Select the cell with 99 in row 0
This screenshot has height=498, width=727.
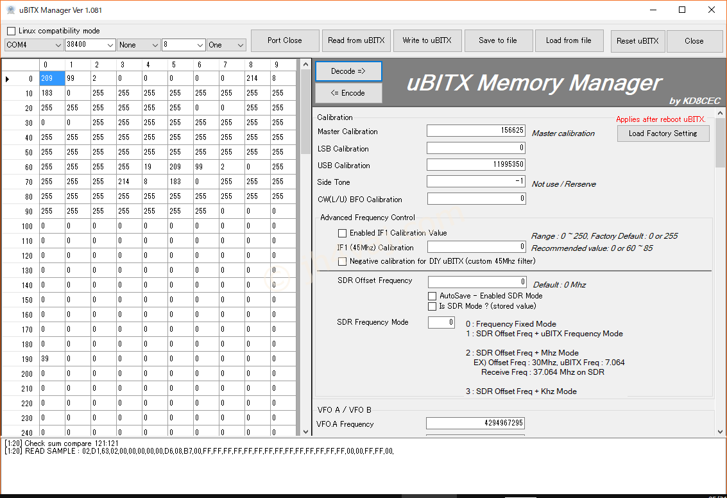pos(78,78)
